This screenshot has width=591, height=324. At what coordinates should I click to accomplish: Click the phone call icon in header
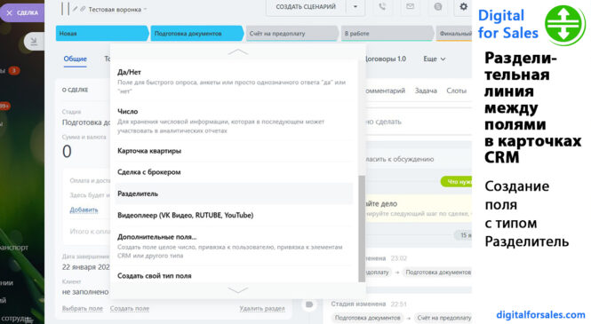pyautogui.click(x=382, y=7)
